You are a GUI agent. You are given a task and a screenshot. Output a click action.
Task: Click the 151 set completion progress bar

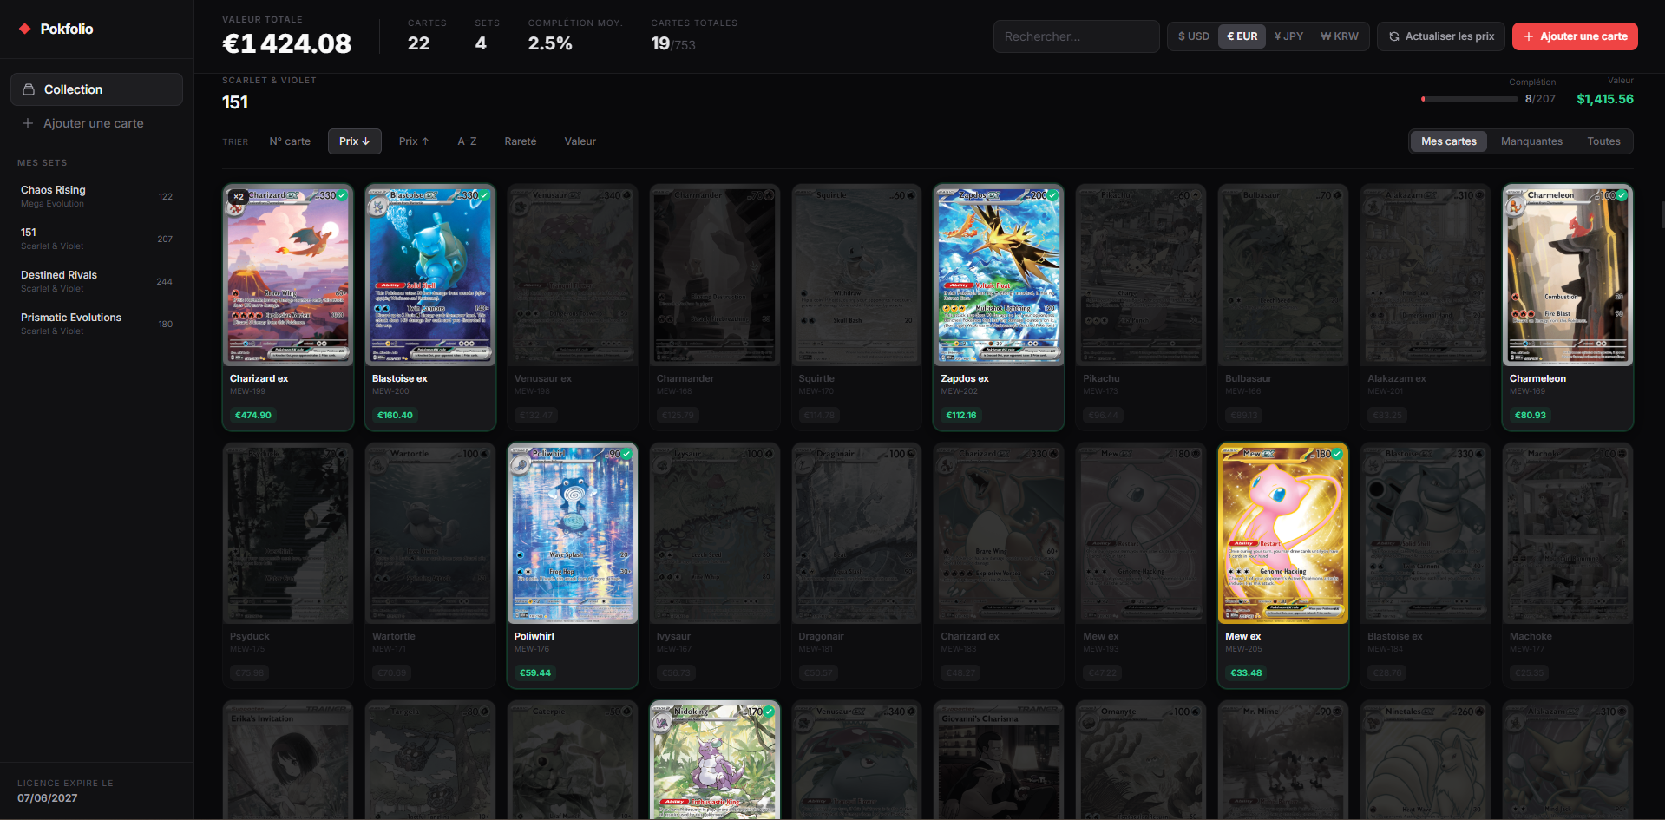[x=1470, y=99]
